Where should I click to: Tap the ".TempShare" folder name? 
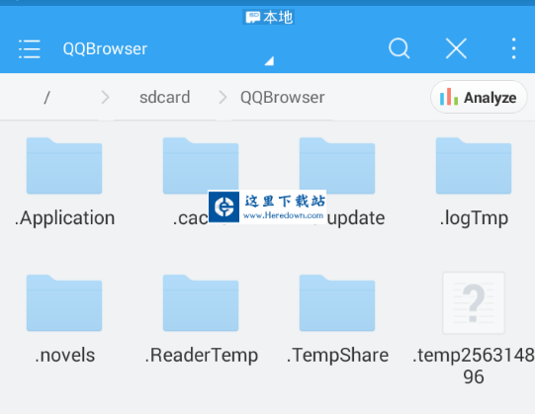point(337,356)
